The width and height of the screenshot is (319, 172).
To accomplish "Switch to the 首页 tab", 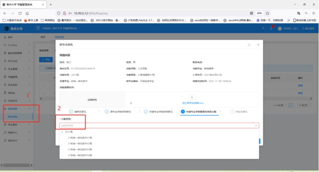I will (43, 37).
